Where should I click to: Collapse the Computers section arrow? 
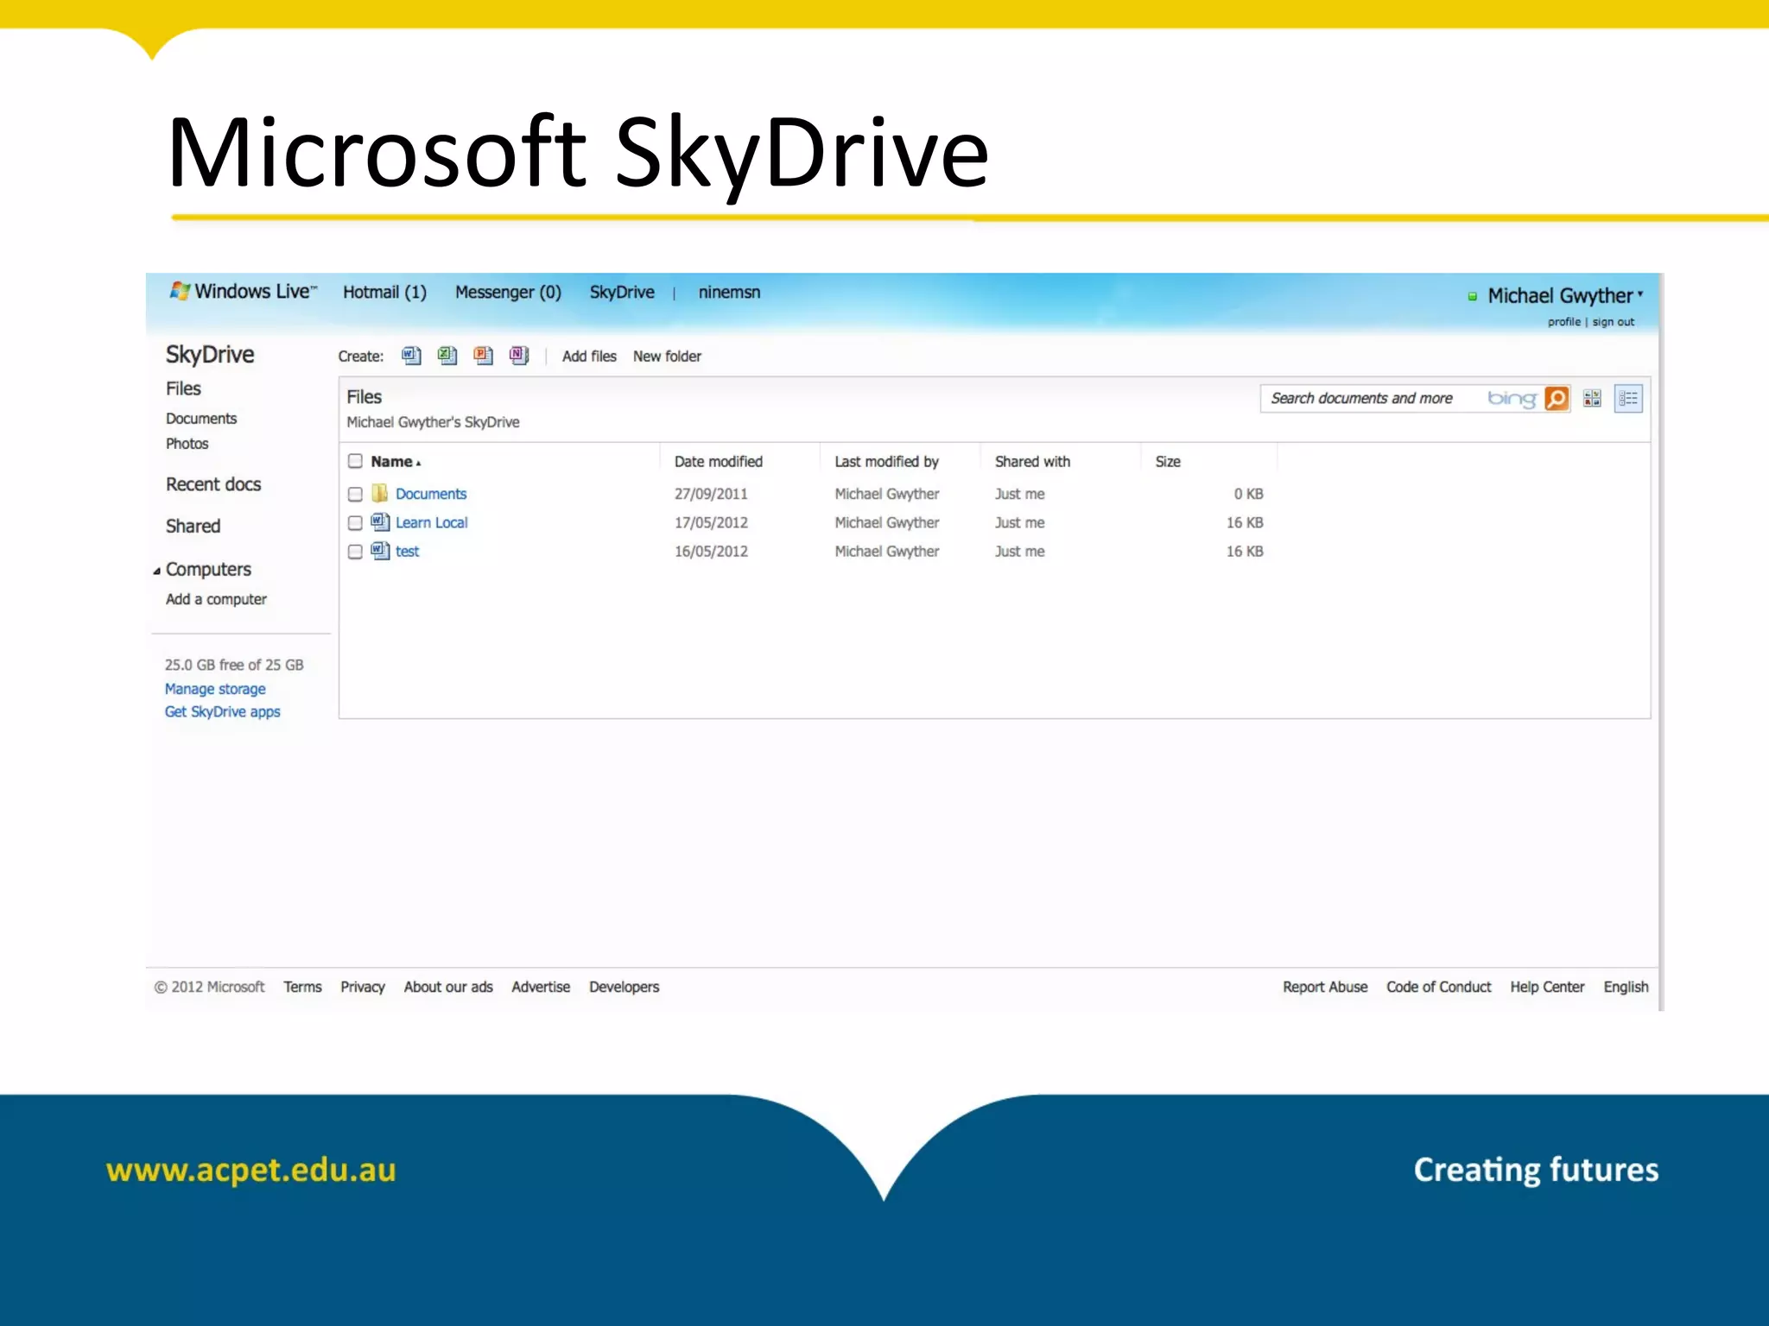click(x=156, y=571)
